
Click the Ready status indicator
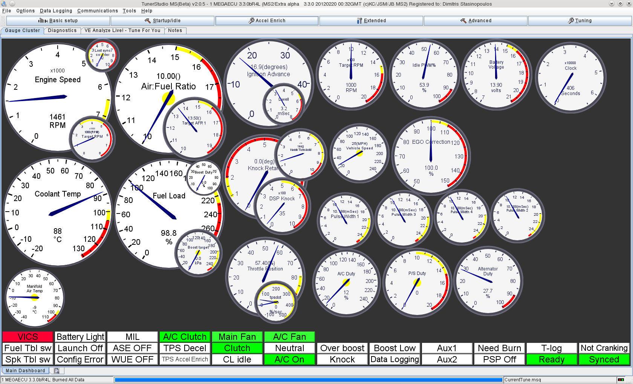(552, 359)
